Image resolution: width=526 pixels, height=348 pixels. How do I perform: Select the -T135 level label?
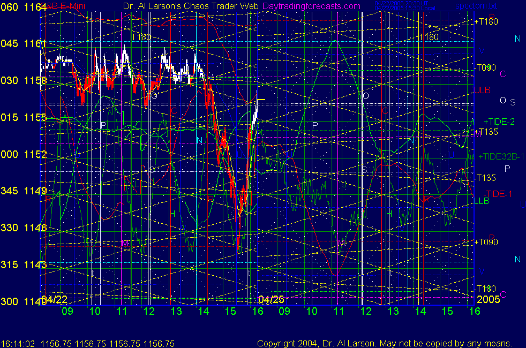(x=485, y=178)
